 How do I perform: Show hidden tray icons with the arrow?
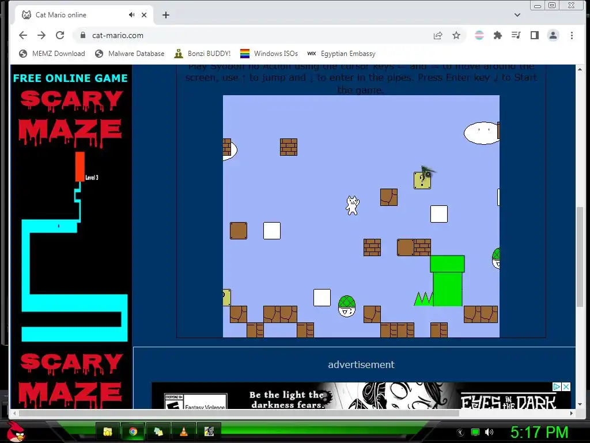(x=460, y=433)
